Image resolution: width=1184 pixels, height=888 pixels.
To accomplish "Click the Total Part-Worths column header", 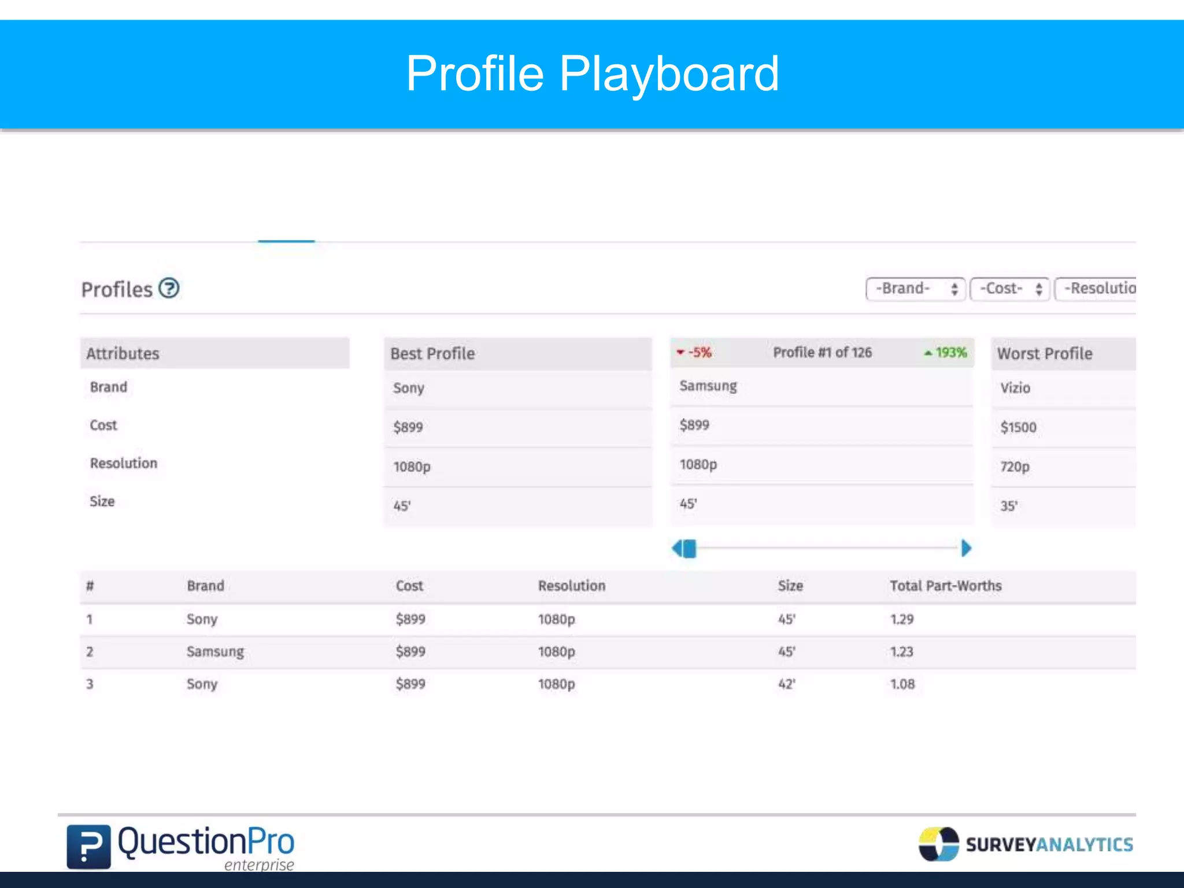I will (946, 586).
